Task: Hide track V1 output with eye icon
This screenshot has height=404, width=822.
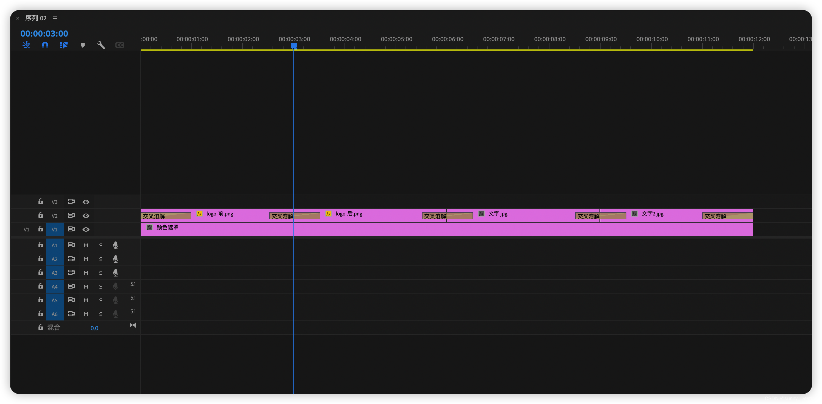Action: point(86,229)
